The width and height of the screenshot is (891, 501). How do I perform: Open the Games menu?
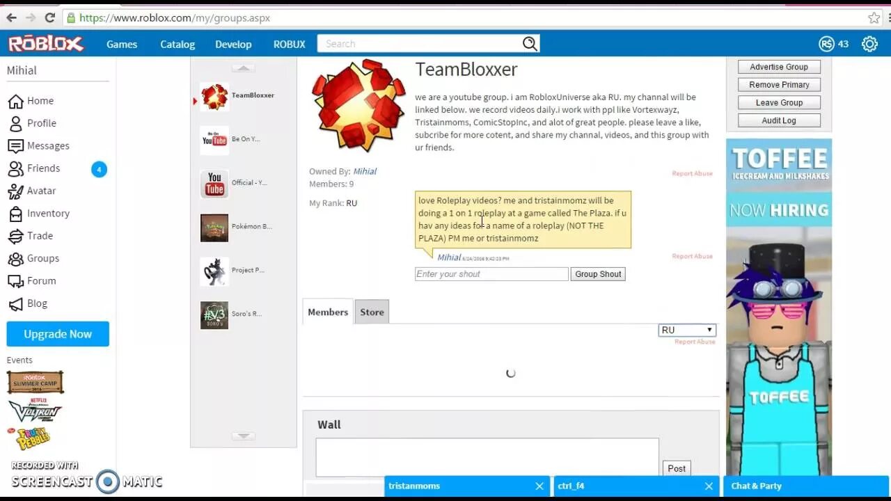tap(122, 44)
